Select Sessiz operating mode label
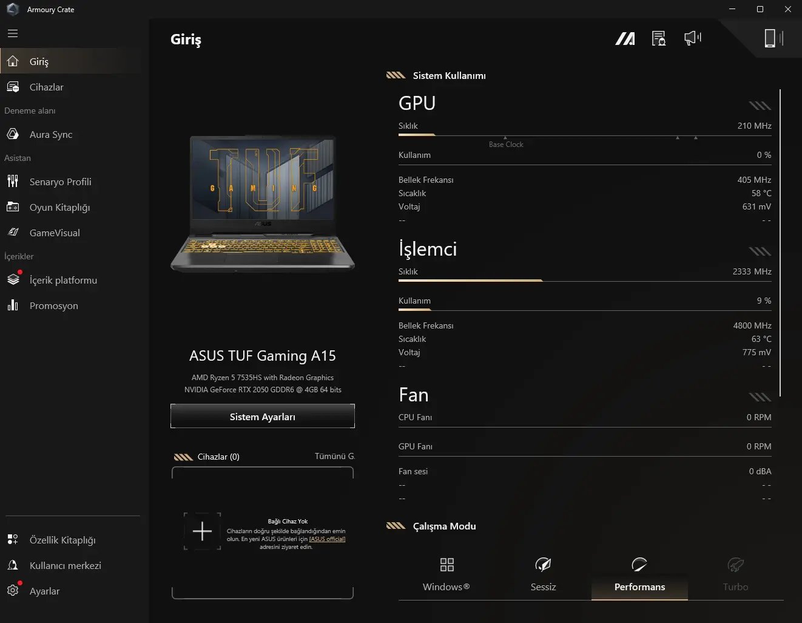This screenshot has height=623, width=802. pyautogui.click(x=543, y=587)
